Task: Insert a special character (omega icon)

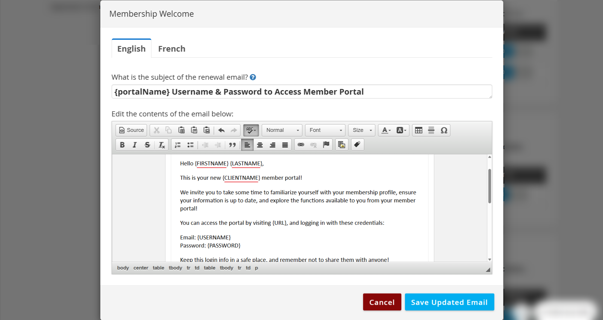Action: pyautogui.click(x=444, y=130)
